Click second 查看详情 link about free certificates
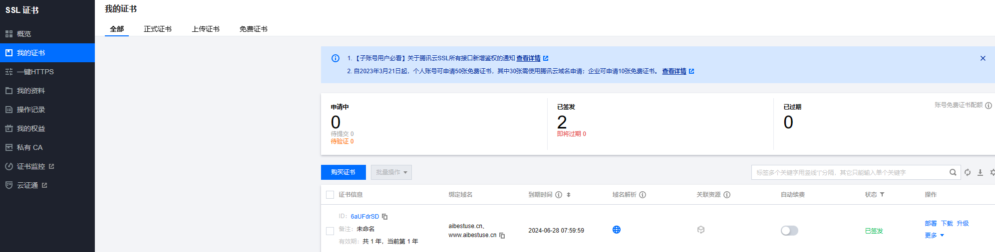The height and width of the screenshot is (252, 995). pos(674,71)
